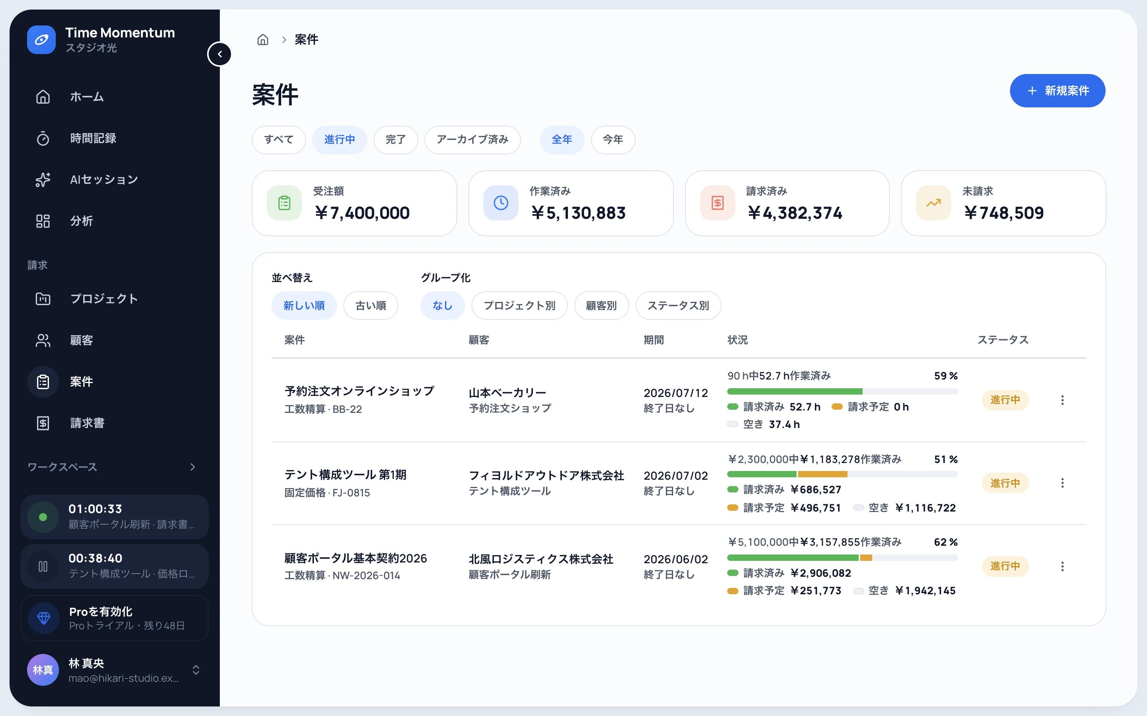Resume the paused 00:38:40 timer
This screenshot has width=1147, height=716.
pyautogui.click(x=43, y=566)
